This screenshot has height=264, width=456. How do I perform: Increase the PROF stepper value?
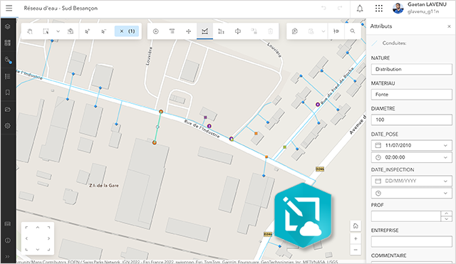[447, 213]
